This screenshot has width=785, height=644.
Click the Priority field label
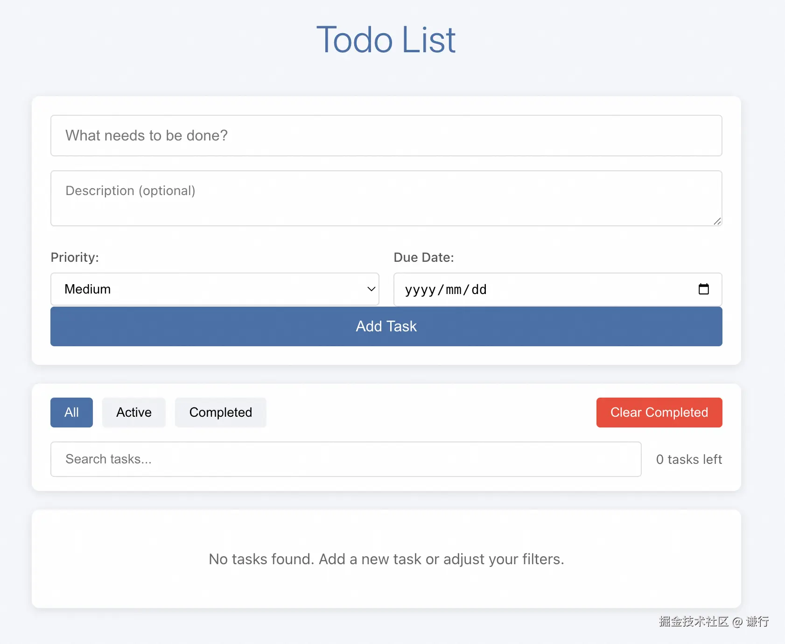tap(75, 258)
